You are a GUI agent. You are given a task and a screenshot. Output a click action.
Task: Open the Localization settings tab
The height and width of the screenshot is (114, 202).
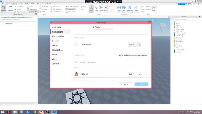coord(57,50)
